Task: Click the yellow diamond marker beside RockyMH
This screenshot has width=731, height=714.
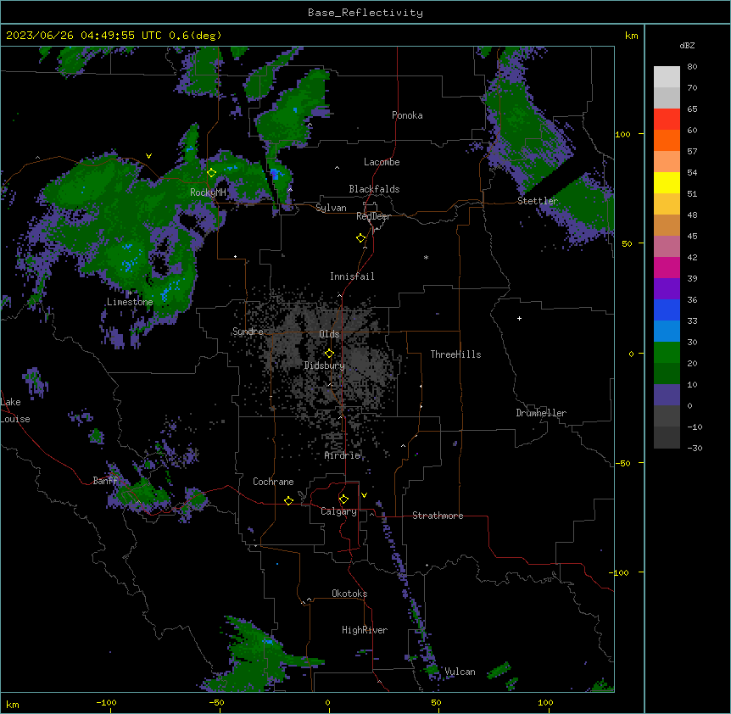Action: coord(211,172)
